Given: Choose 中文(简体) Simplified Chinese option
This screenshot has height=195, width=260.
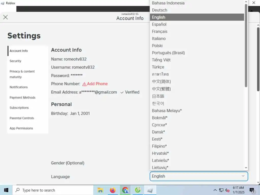Looking at the screenshot, I should point(197,82).
